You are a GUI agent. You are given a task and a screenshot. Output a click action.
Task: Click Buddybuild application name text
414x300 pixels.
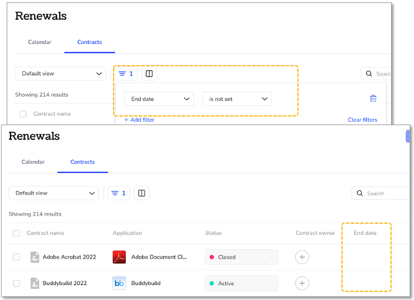[x=146, y=283]
